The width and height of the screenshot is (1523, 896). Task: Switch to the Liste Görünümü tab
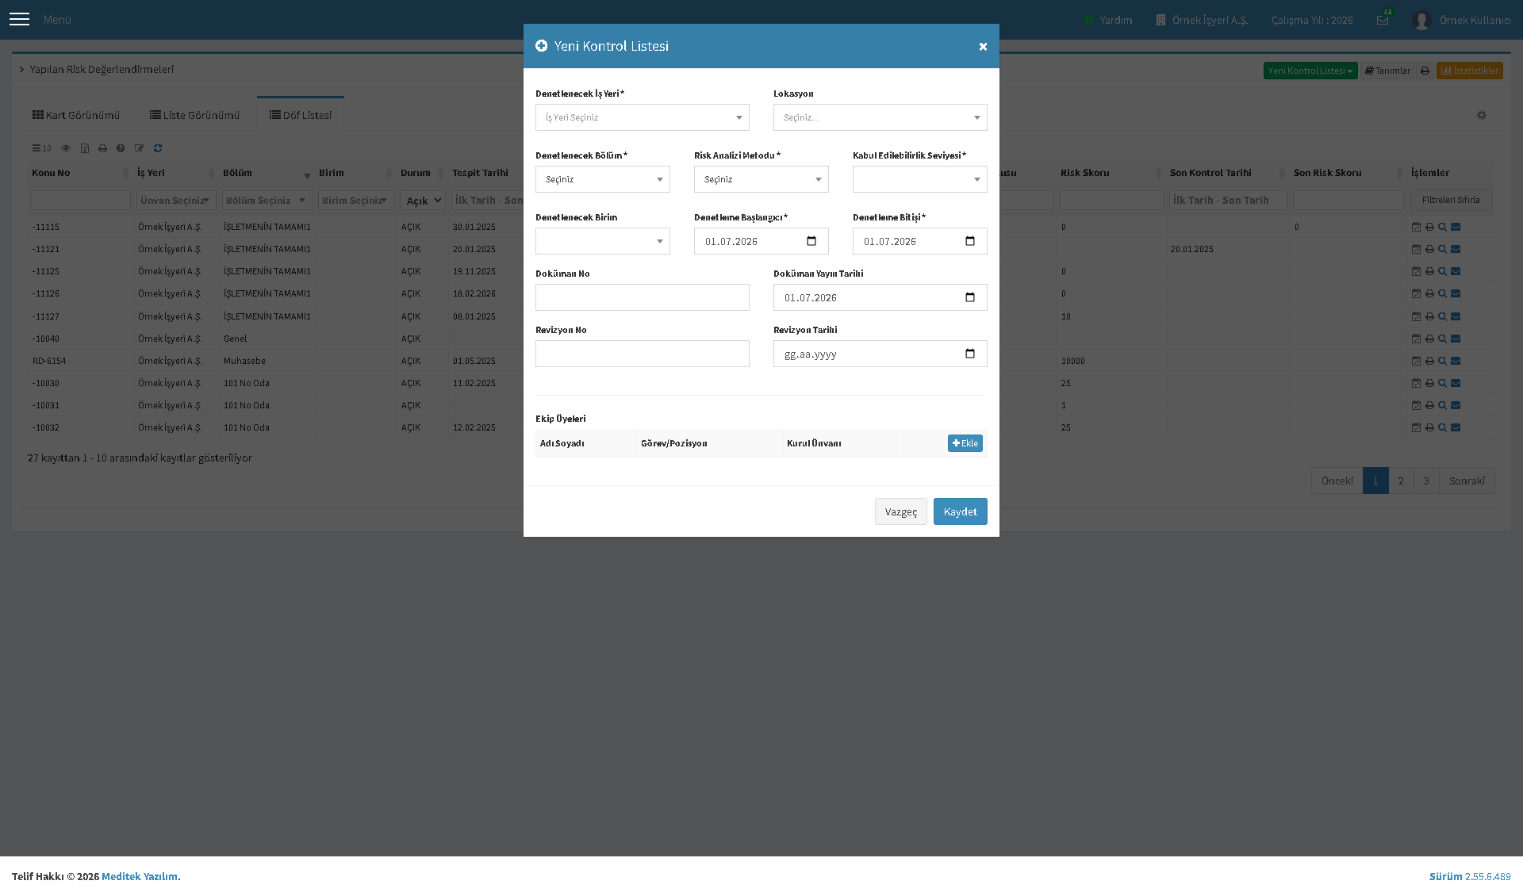[194, 115]
